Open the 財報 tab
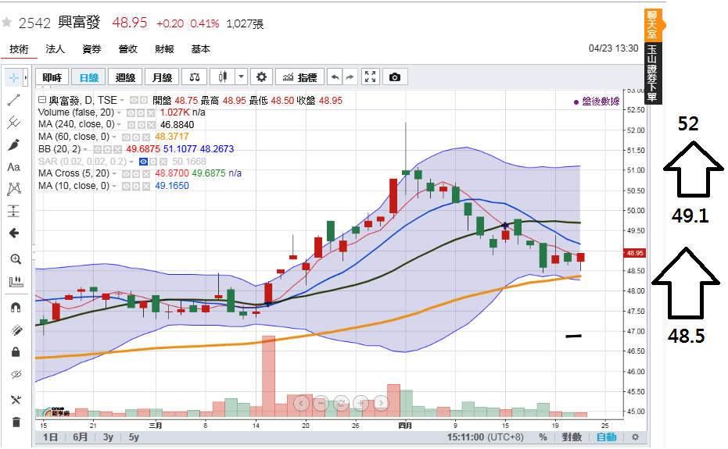 tap(164, 49)
